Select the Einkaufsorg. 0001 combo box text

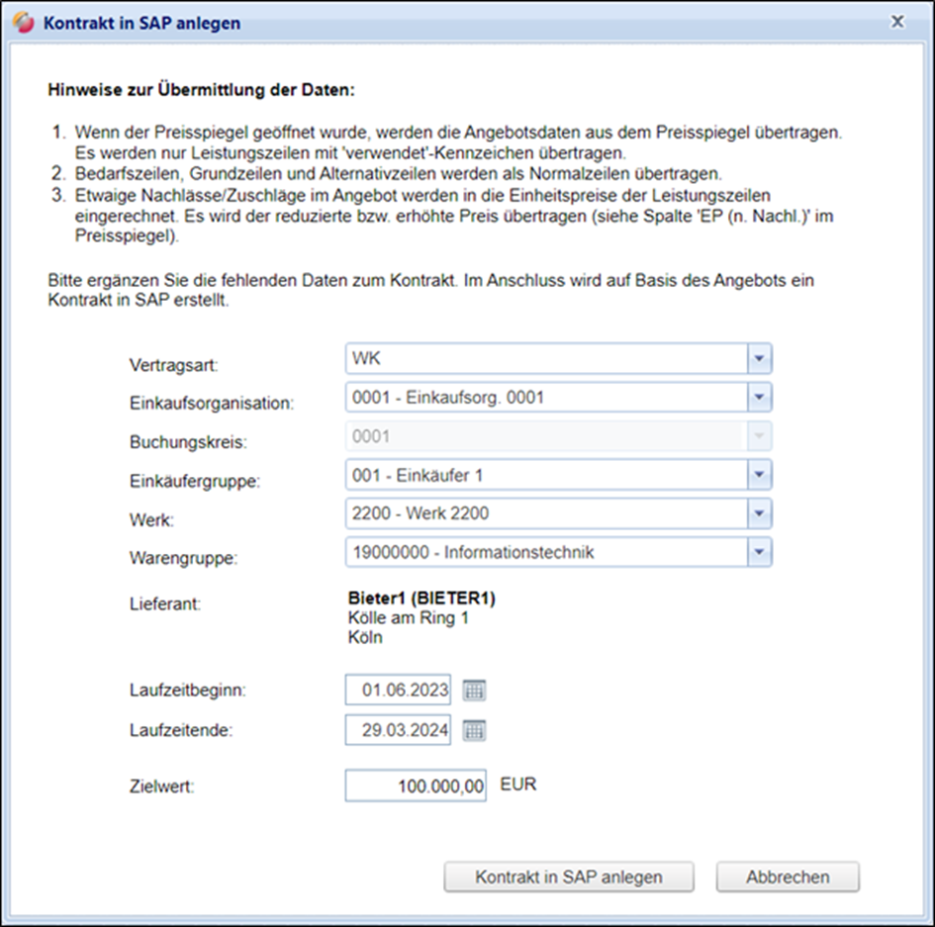point(544,398)
